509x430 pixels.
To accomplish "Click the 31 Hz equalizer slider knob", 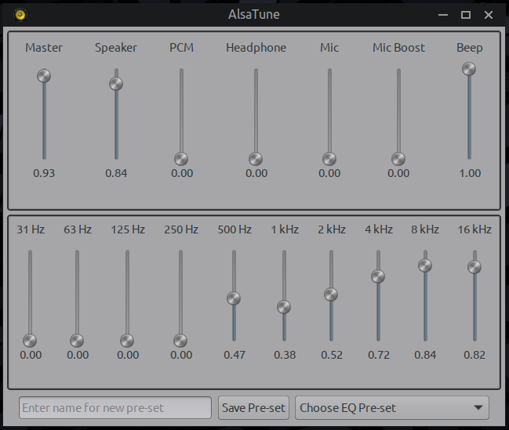I will click(x=30, y=341).
